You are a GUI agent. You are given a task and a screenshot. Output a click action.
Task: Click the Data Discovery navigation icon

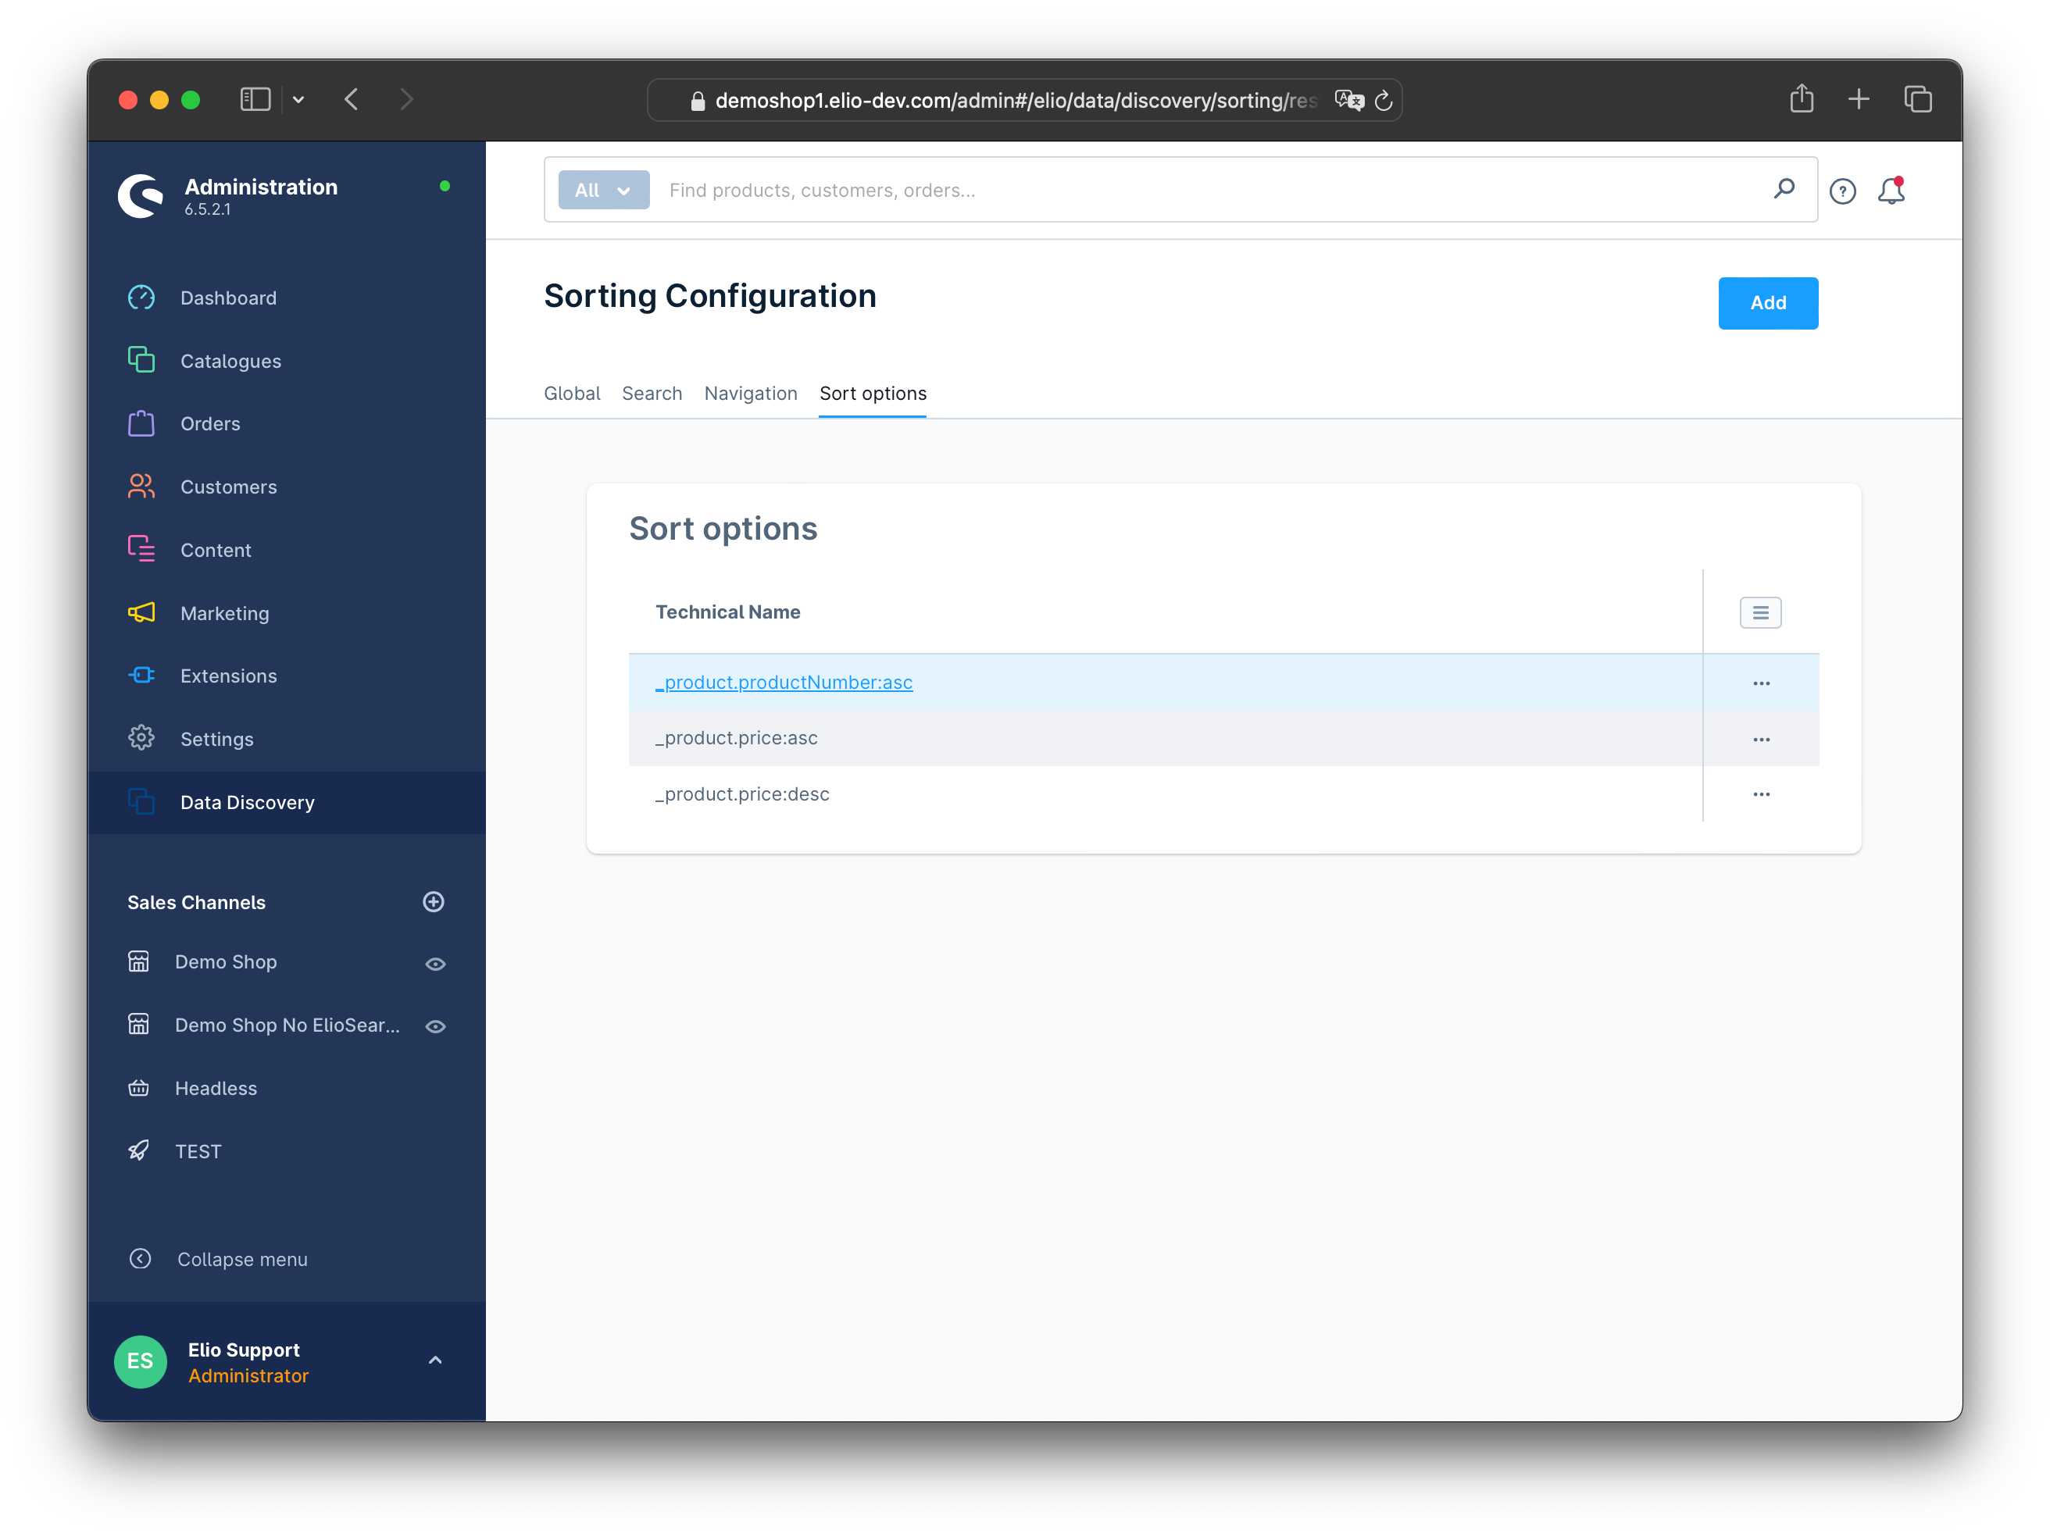click(x=142, y=801)
